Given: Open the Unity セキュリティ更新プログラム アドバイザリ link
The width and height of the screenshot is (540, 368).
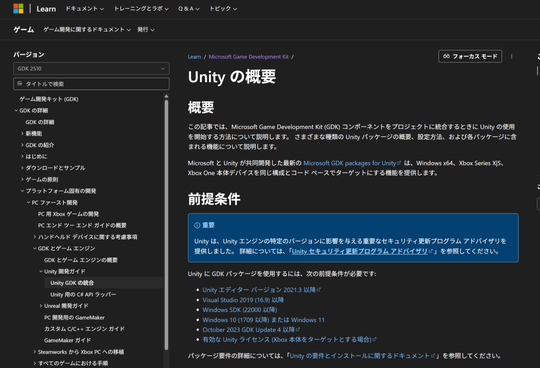Looking at the screenshot, I should (x=359, y=251).
